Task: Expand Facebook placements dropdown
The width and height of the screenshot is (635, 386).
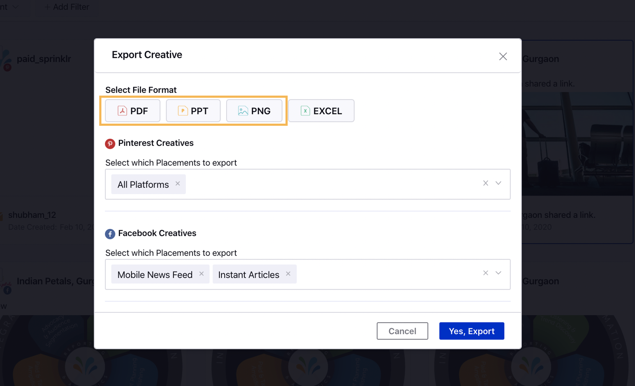Action: 498,273
